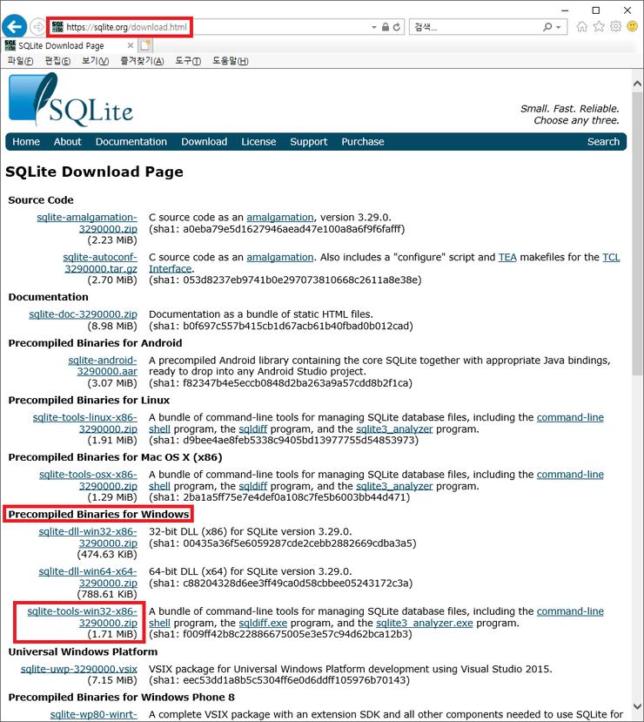
Task: Expand the search provider dropdown arrow
Action: point(559,28)
